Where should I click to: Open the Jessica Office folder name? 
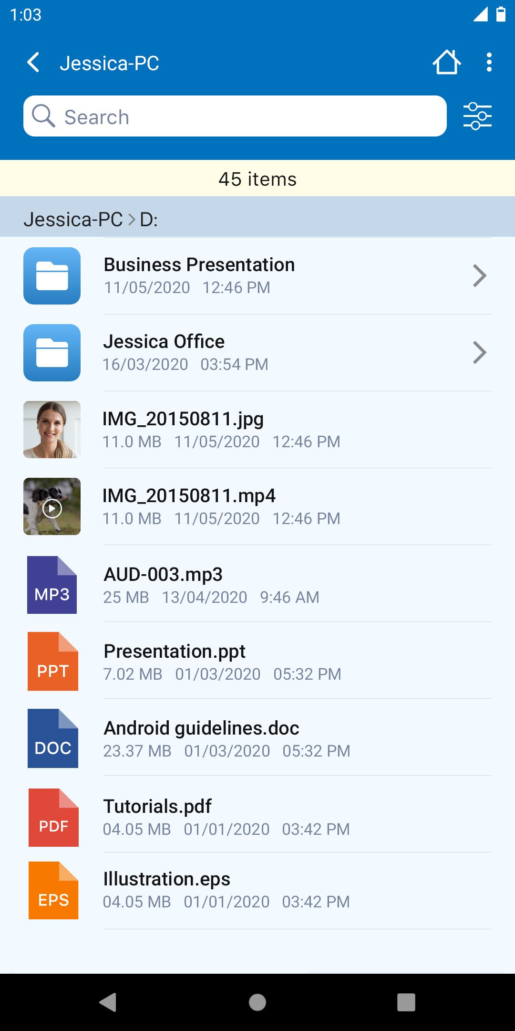[164, 341]
